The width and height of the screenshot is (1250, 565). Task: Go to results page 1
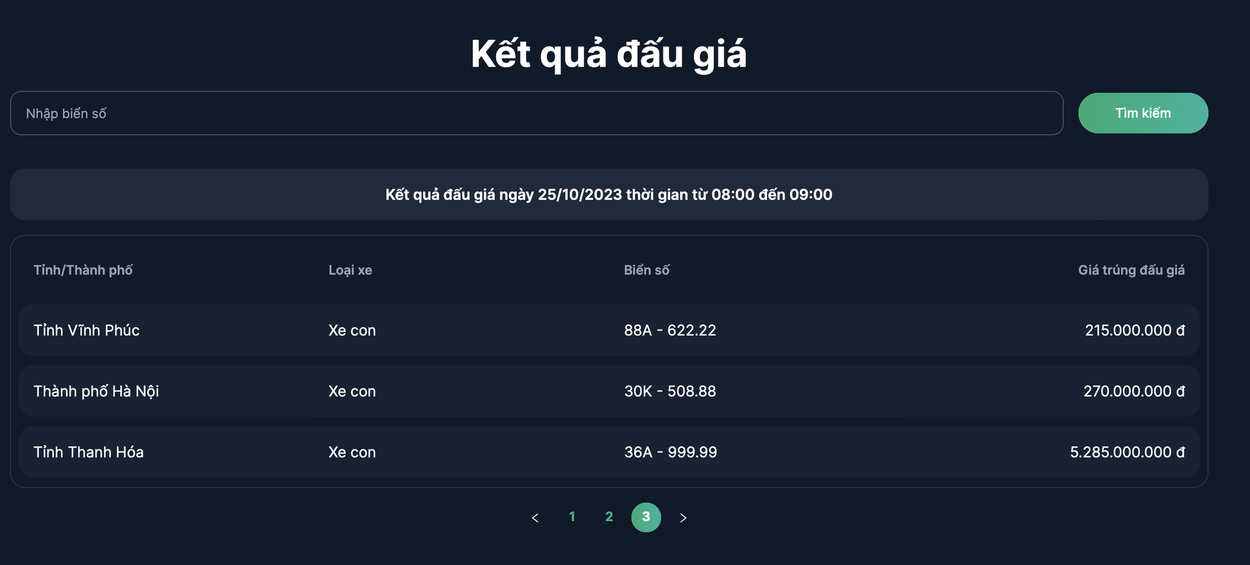(572, 517)
